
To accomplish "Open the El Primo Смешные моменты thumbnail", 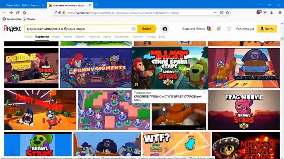I will pyautogui.click(x=244, y=68).
